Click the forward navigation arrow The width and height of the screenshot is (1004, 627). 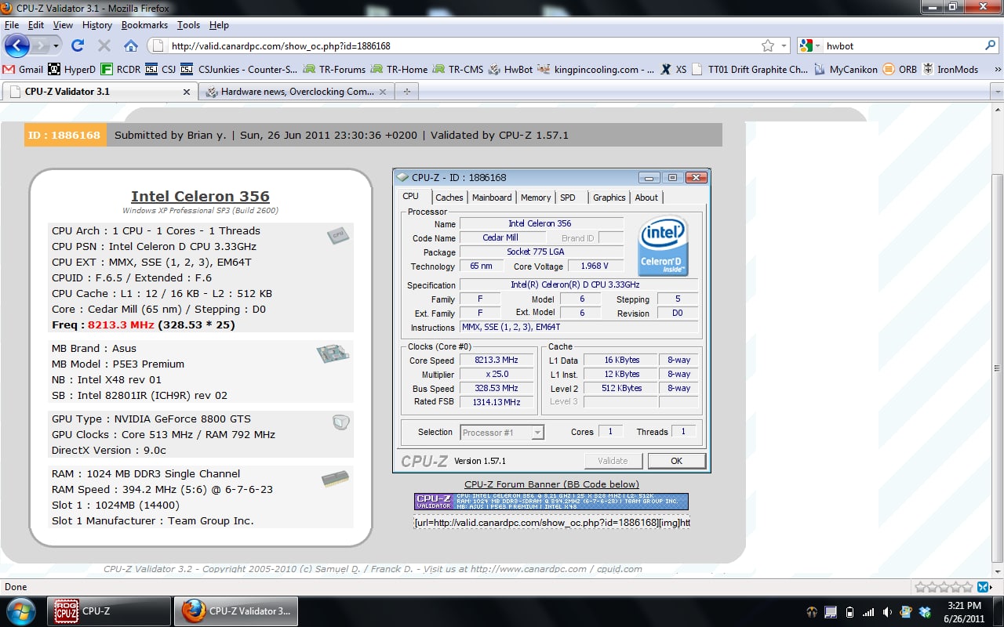pyautogui.click(x=41, y=45)
